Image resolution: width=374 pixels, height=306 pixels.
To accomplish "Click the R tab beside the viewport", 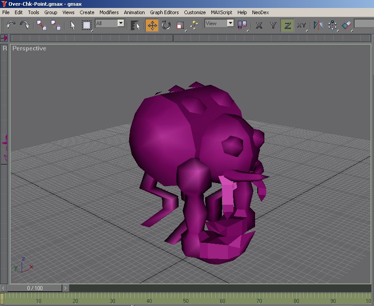I will (x=4, y=48).
